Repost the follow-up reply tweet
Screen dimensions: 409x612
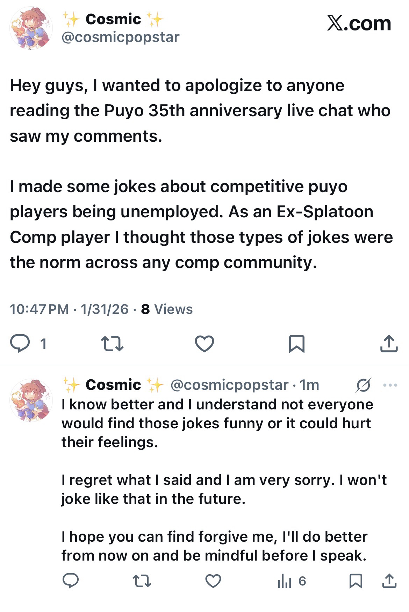142,581
